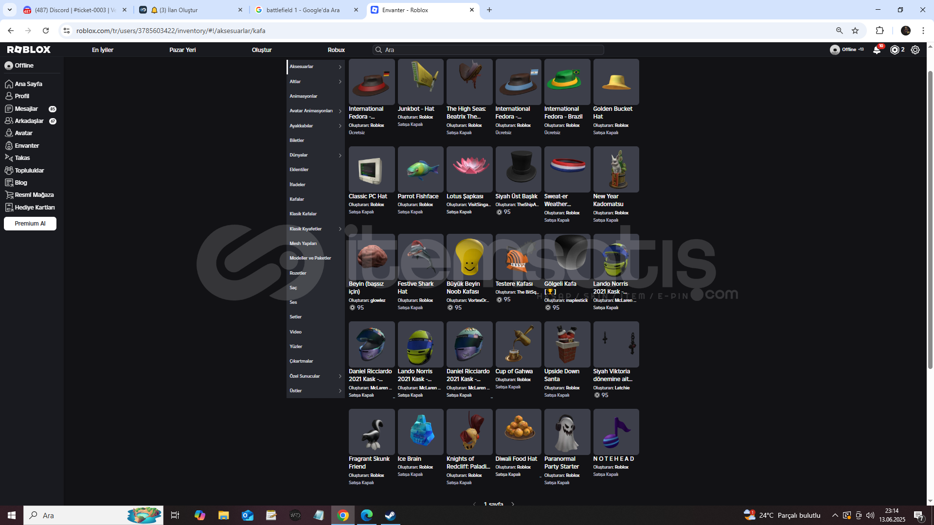Viewport: 934px width, 525px height.
Task: Open the Classic PC Hat item link
Action: pos(368,196)
